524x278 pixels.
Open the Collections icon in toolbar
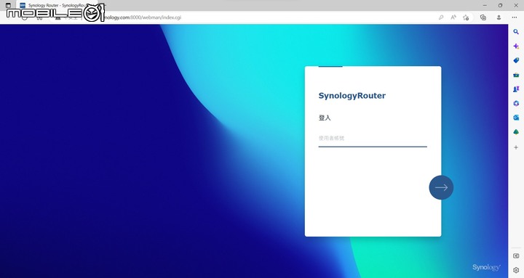483,17
